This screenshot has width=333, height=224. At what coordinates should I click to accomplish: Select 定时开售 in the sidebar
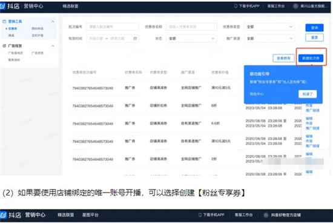pyautogui.click(x=38, y=36)
